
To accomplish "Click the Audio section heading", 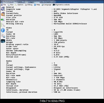I will 9,61.
